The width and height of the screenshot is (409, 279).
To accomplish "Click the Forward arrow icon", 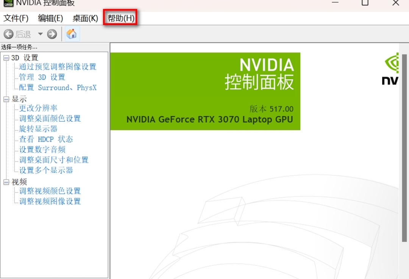I will (x=52, y=34).
